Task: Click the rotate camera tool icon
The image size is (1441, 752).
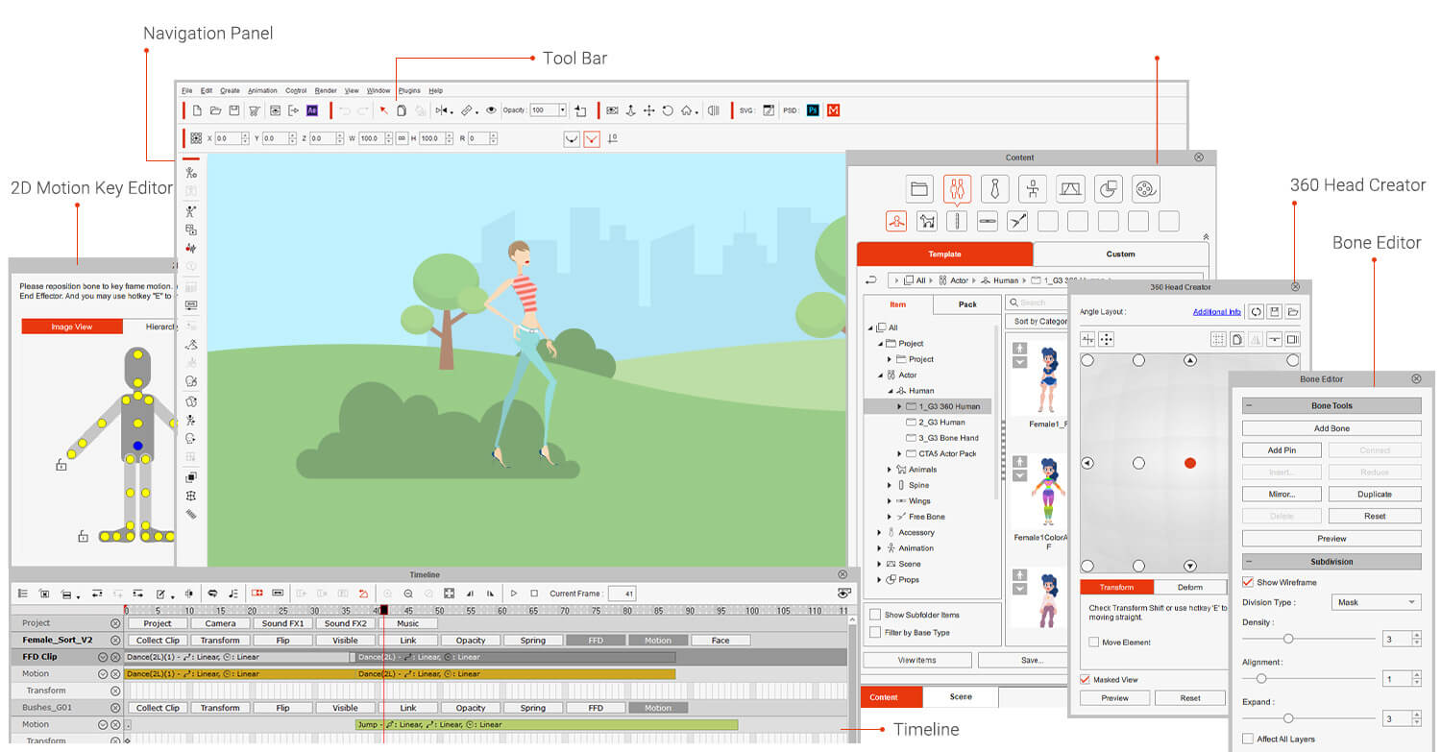Action: coord(668,110)
